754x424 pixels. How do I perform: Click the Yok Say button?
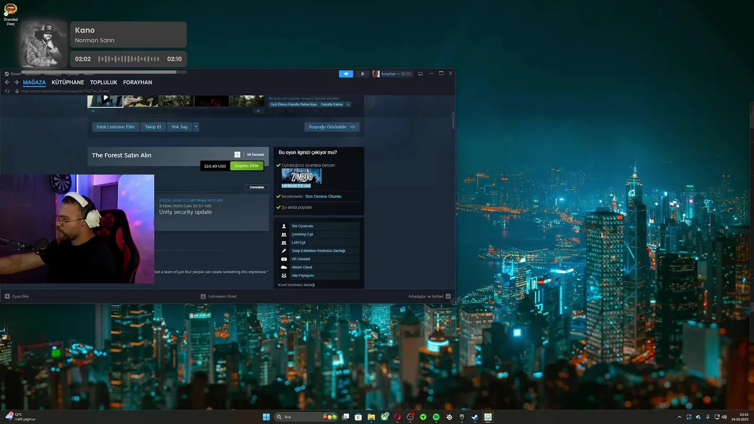coord(180,127)
